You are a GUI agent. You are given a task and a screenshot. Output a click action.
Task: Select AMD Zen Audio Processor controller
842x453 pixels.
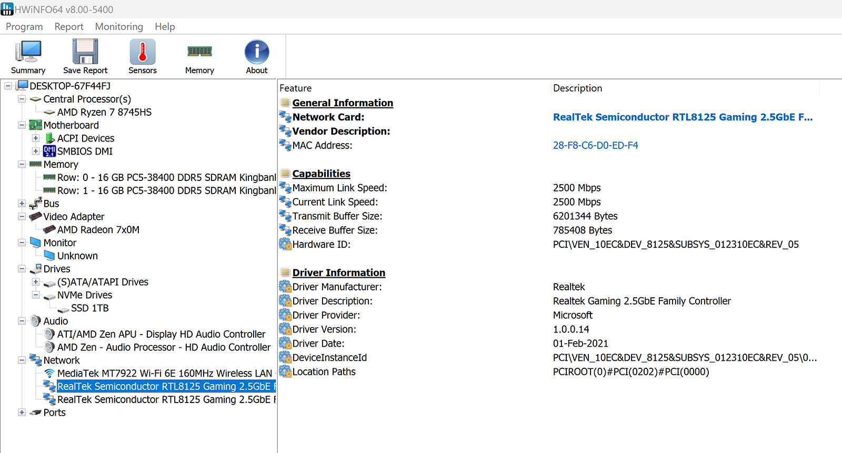(x=164, y=347)
